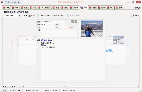The image size is (142, 92).
Task: Click the printer icon in quick toolbar
Action: coord(12,2)
